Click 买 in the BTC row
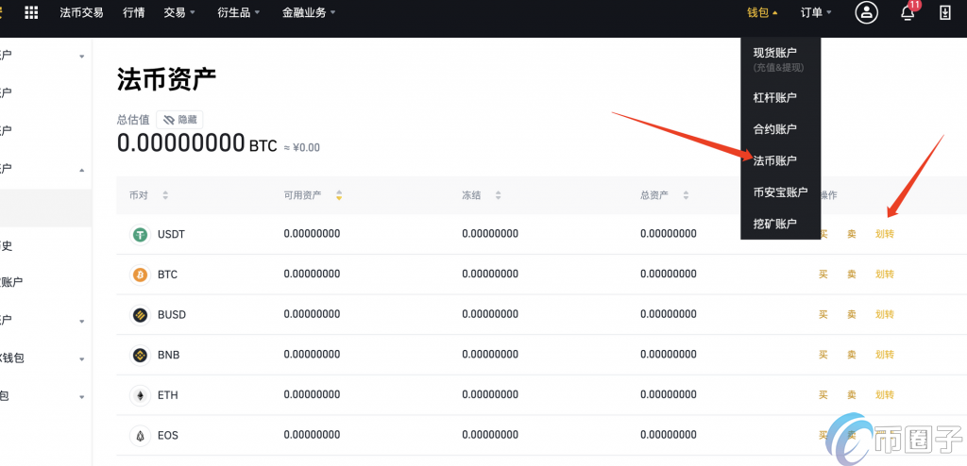 point(823,275)
